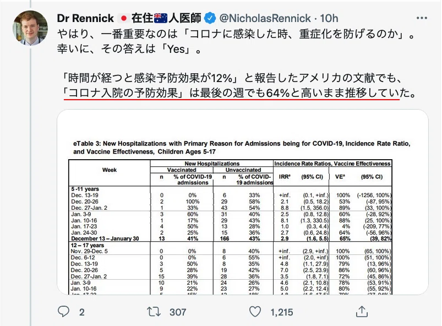This screenshot has height=326, width=442.
Task: Click the Dr Rennick display name
Action: [85, 18]
